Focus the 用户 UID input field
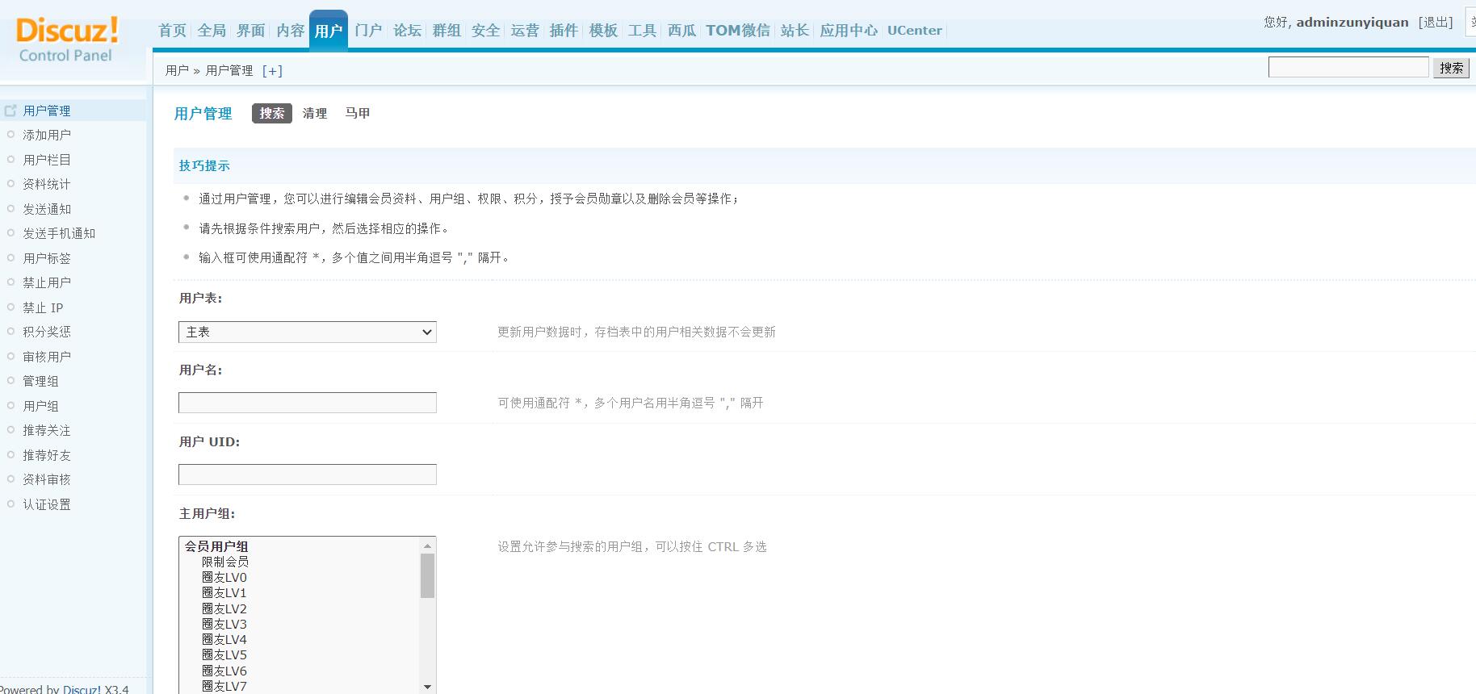The image size is (1476, 694). 307,475
